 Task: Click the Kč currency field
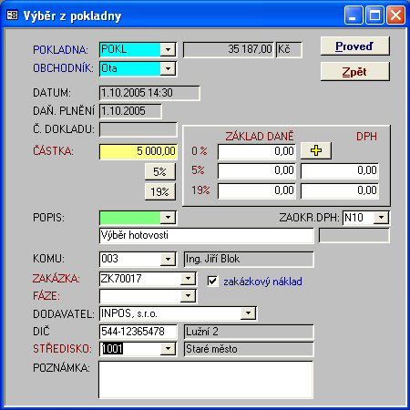(289, 49)
